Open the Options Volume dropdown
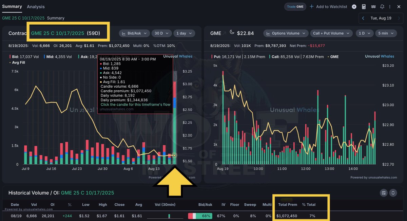 tap(286, 33)
